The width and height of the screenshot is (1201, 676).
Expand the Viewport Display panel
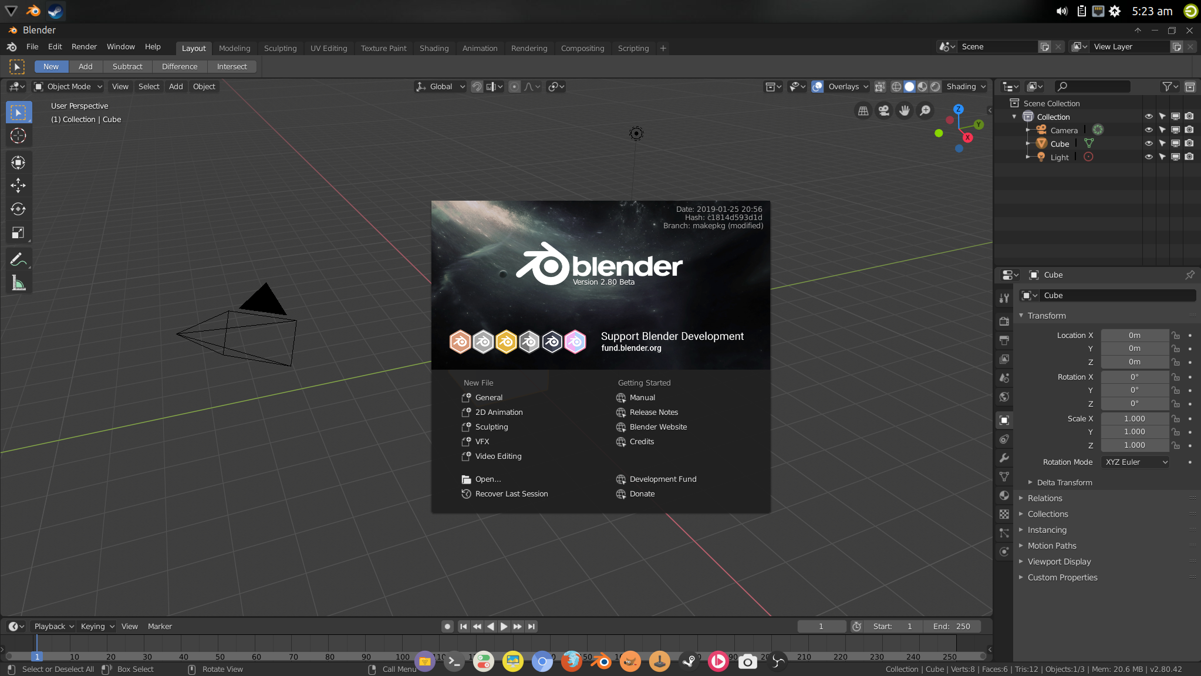pyautogui.click(x=1059, y=562)
